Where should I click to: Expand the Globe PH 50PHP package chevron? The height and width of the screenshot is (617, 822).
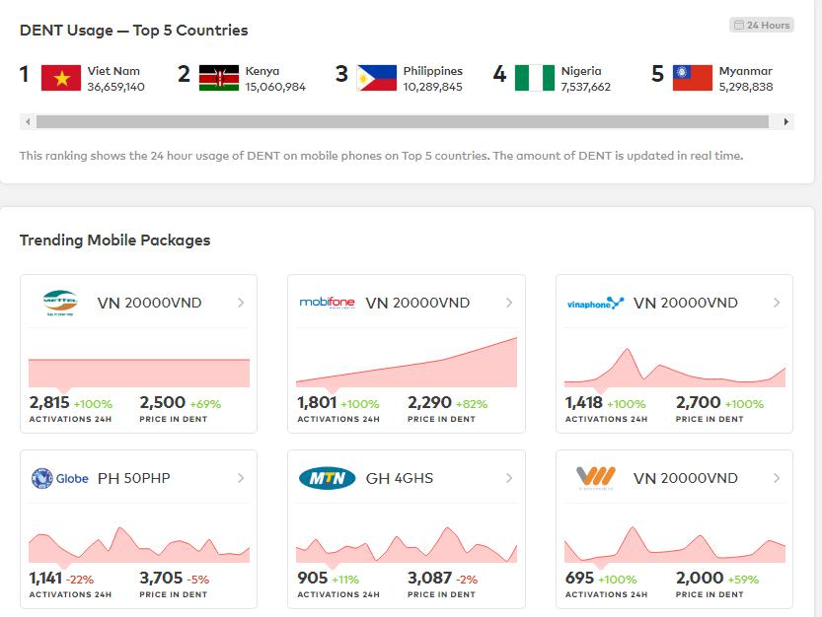point(241,478)
